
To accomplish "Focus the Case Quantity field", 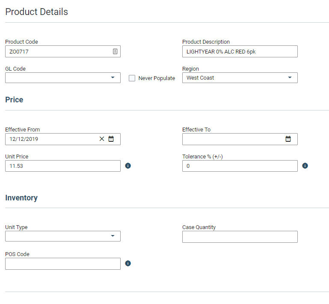I will (x=240, y=237).
